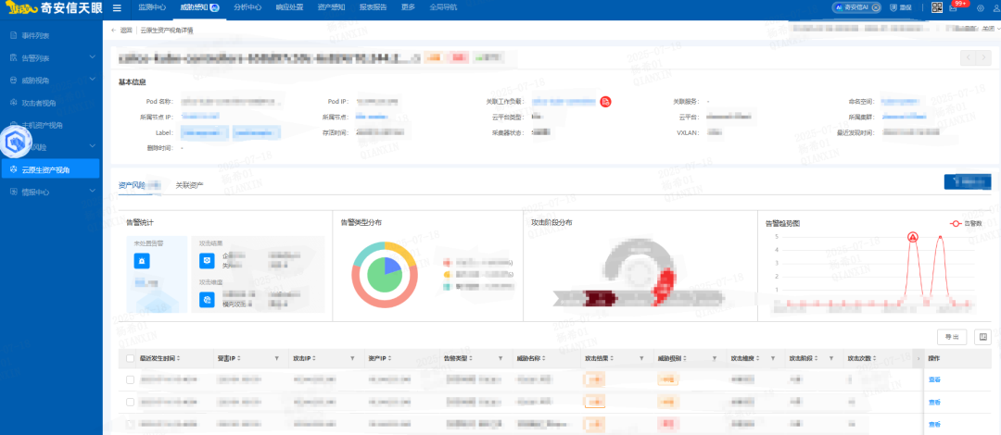Click the red alert marker on trend chart
1001x435 pixels.
(913, 237)
